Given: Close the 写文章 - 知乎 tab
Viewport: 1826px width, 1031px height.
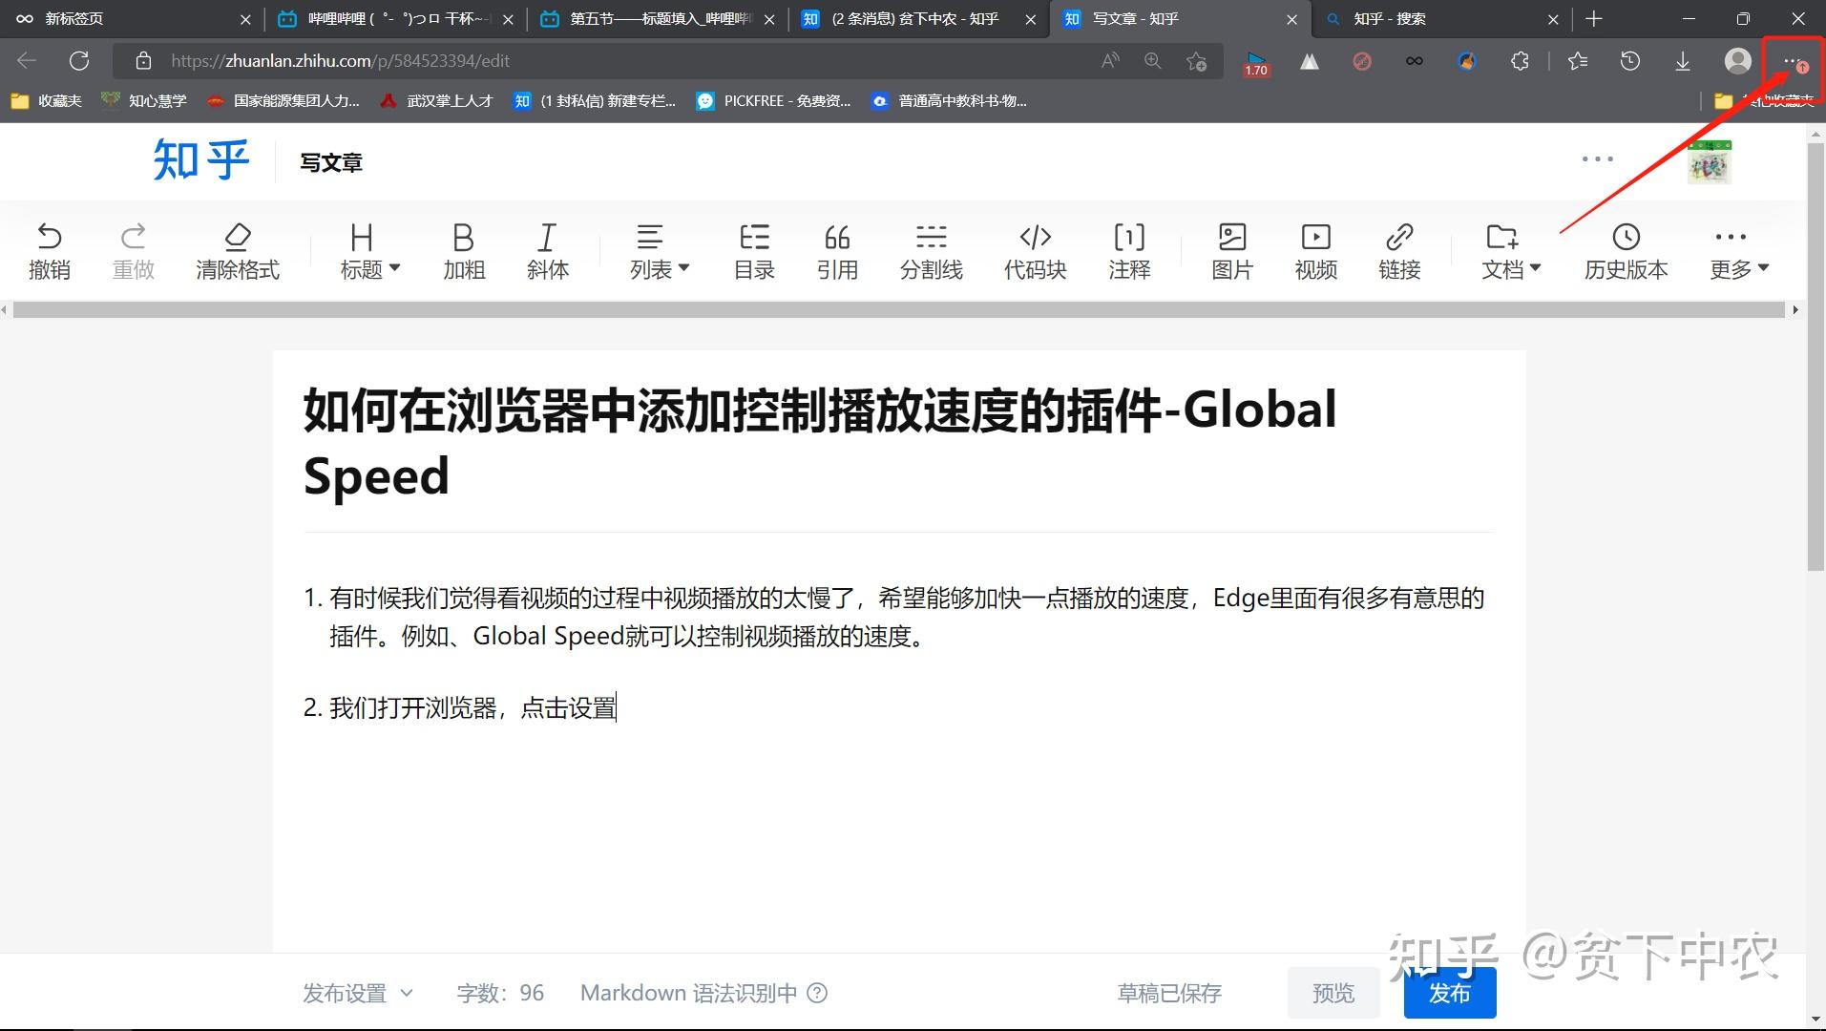Looking at the screenshot, I should pos(1291,19).
